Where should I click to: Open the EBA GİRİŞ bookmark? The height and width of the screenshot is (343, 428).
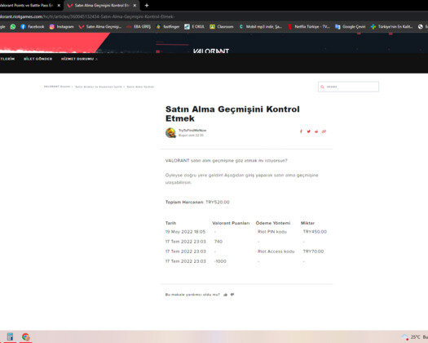coord(139,26)
